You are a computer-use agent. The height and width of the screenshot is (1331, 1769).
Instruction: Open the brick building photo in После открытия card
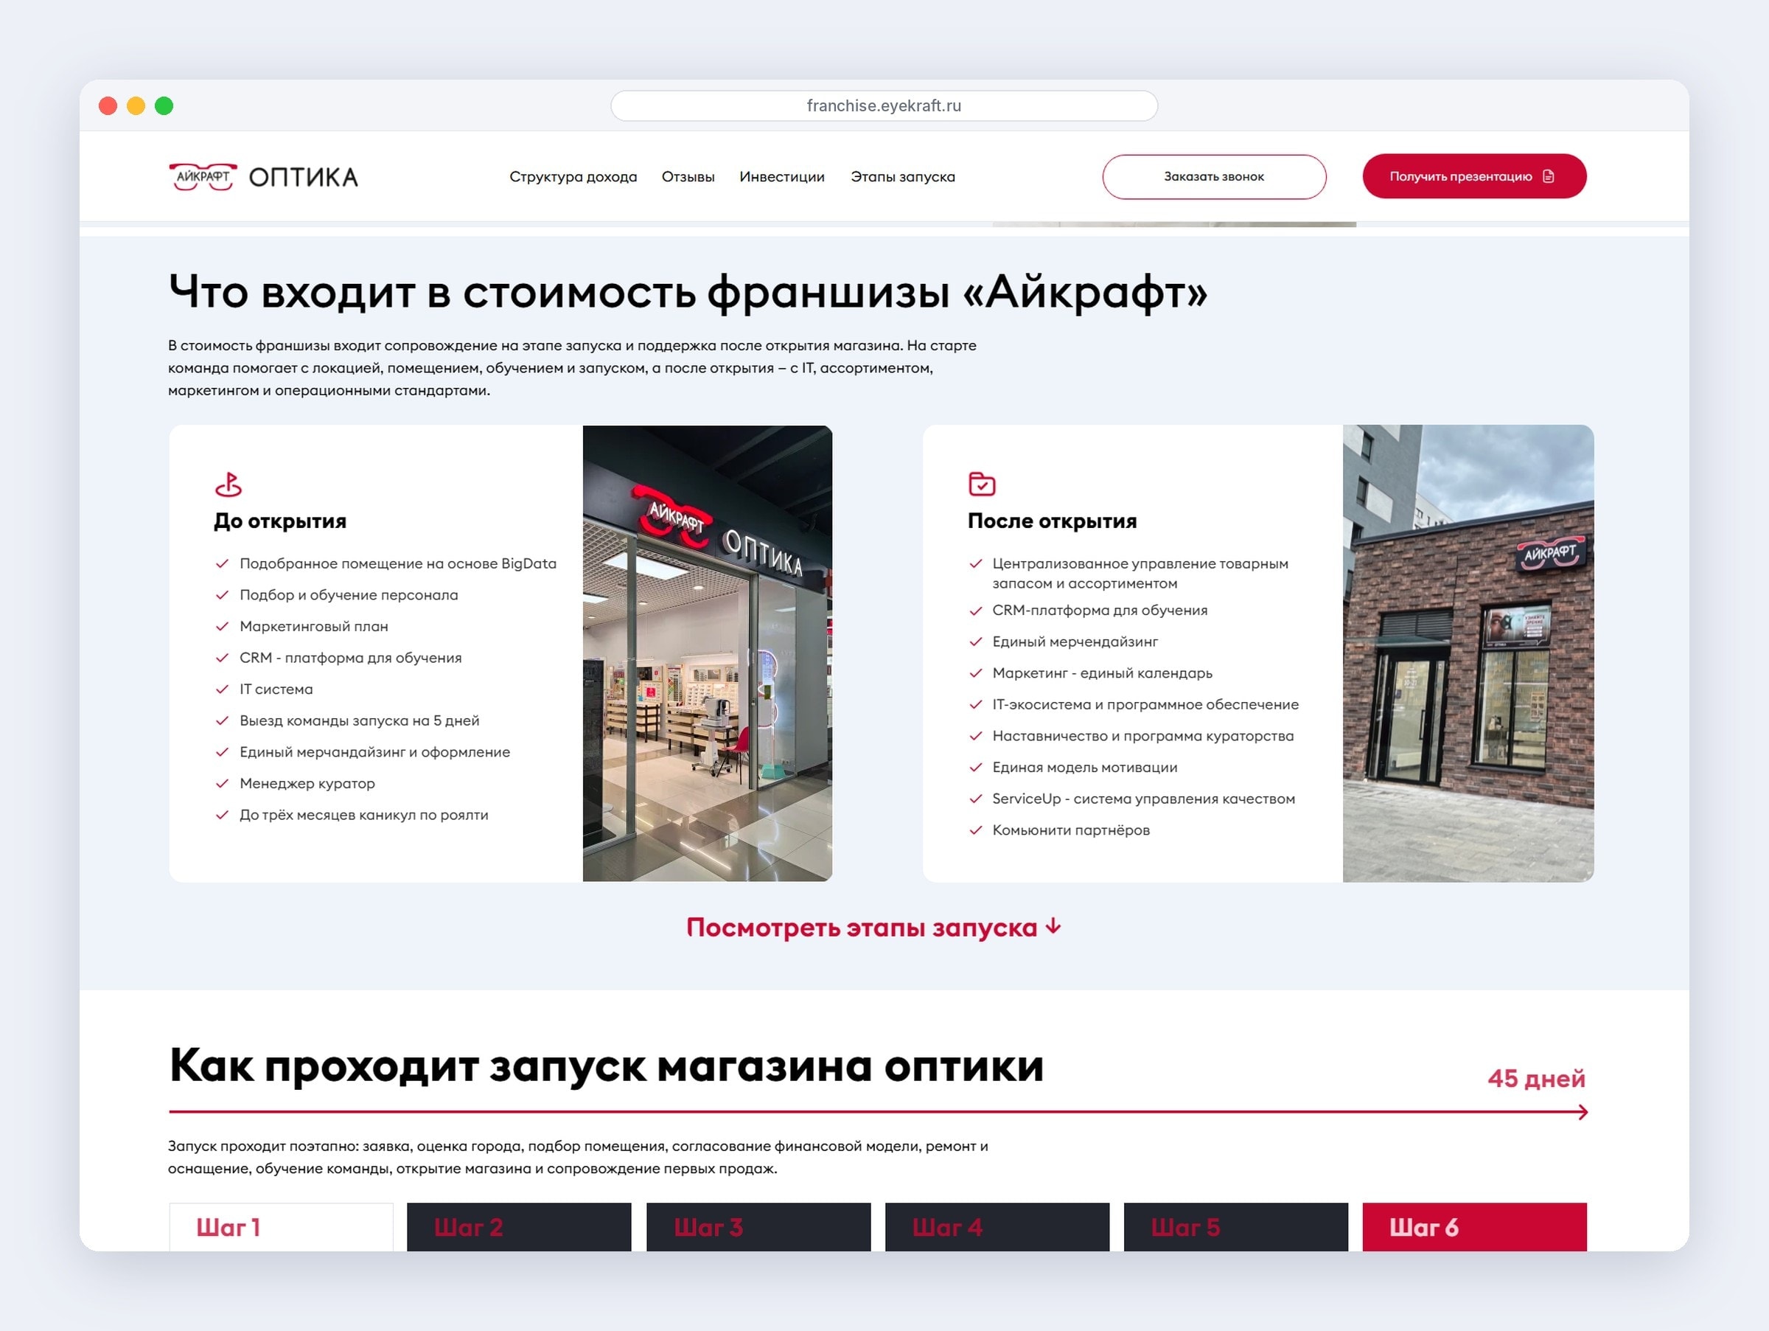(1468, 653)
